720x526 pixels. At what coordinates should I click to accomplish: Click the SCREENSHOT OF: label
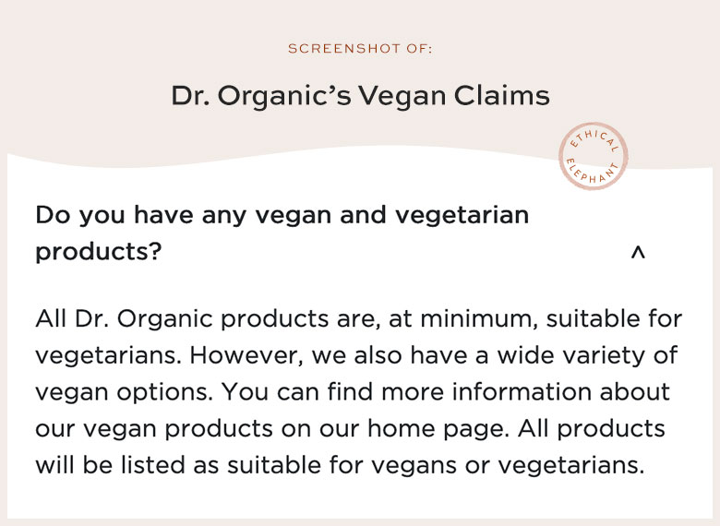tap(360, 49)
